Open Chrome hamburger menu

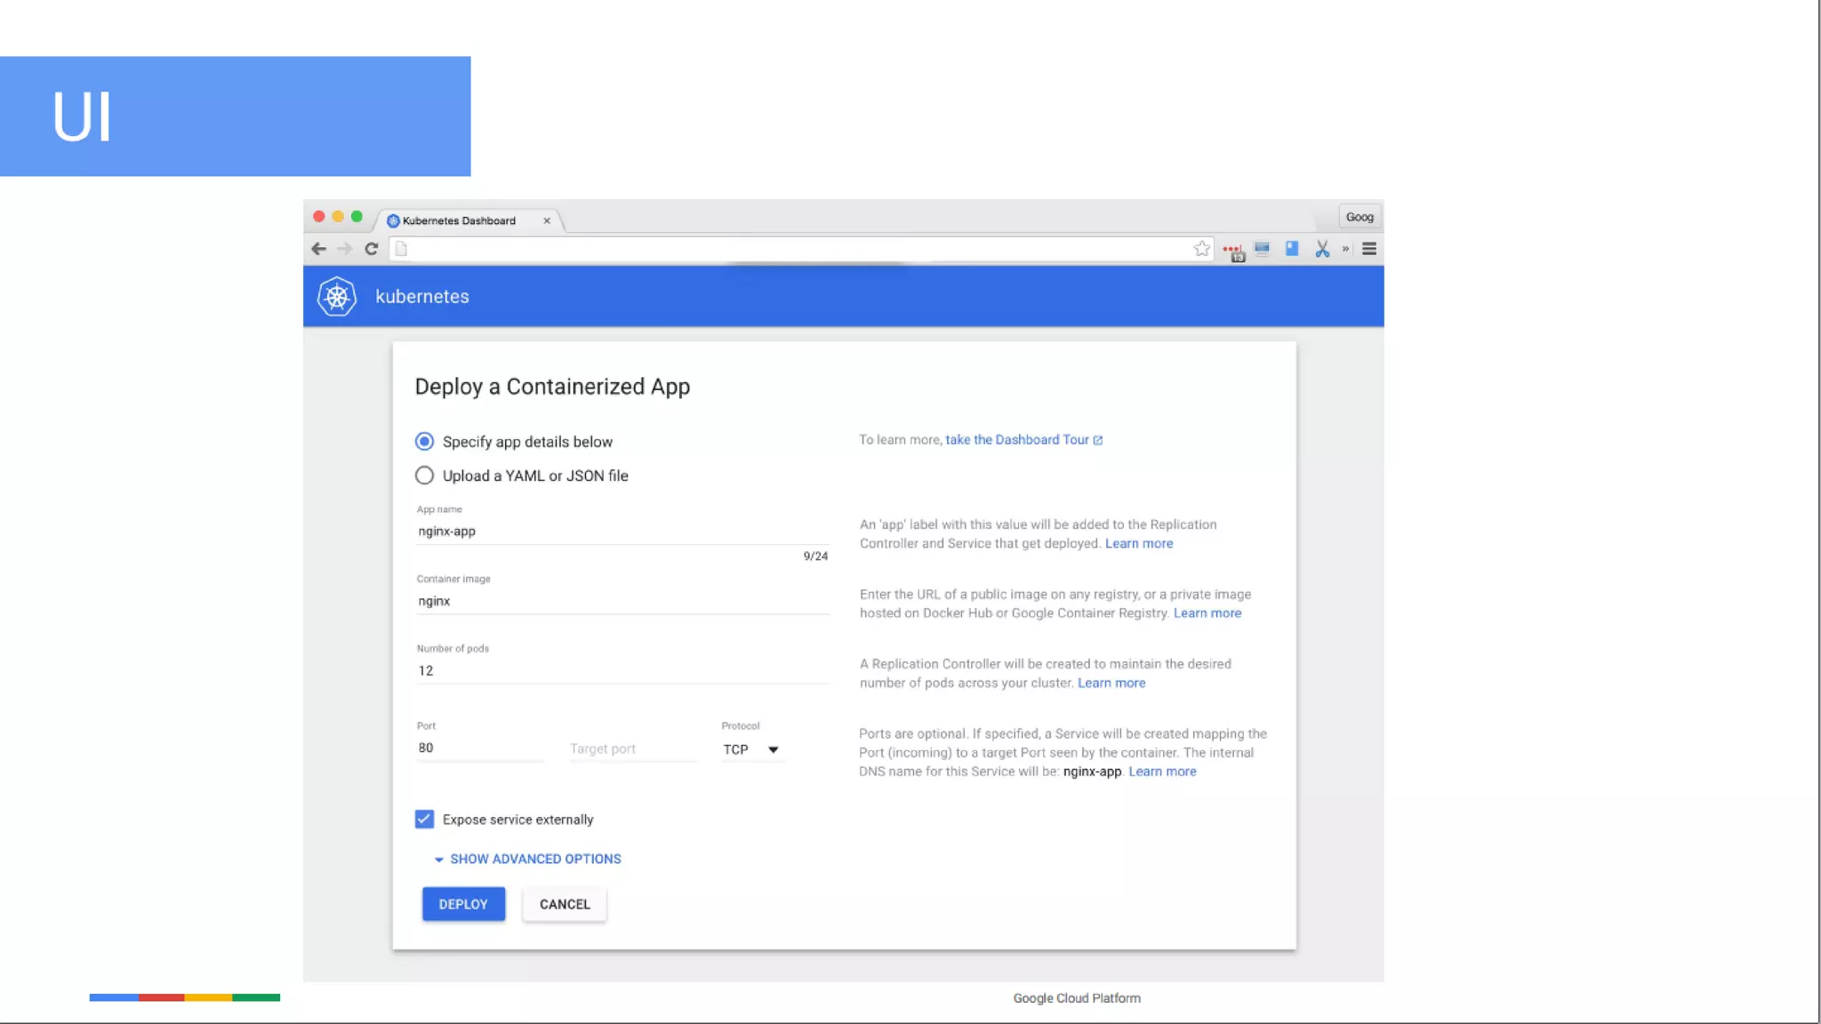(1369, 250)
